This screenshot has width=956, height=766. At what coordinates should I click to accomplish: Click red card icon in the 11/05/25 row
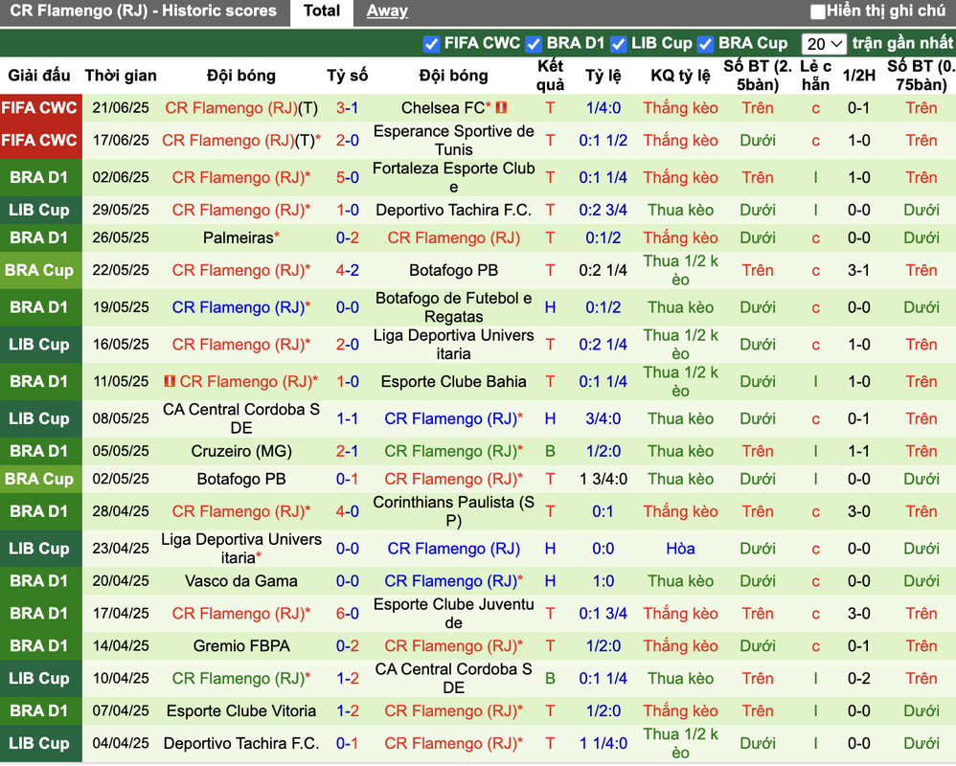(x=170, y=381)
